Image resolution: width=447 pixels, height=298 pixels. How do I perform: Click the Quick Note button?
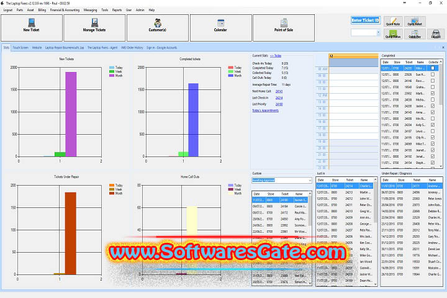393,21
